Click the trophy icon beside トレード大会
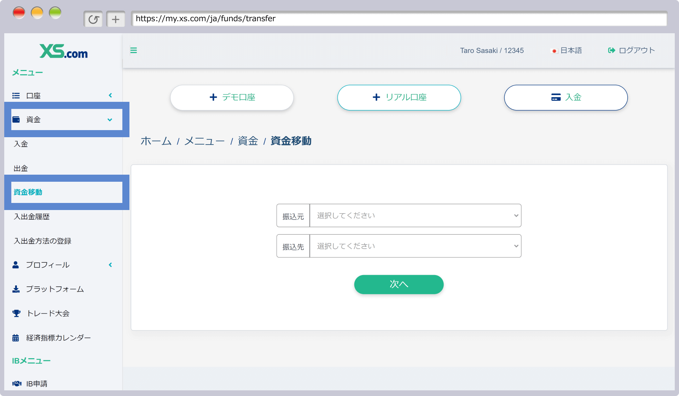This screenshot has width=679, height=396. [16, 313]
